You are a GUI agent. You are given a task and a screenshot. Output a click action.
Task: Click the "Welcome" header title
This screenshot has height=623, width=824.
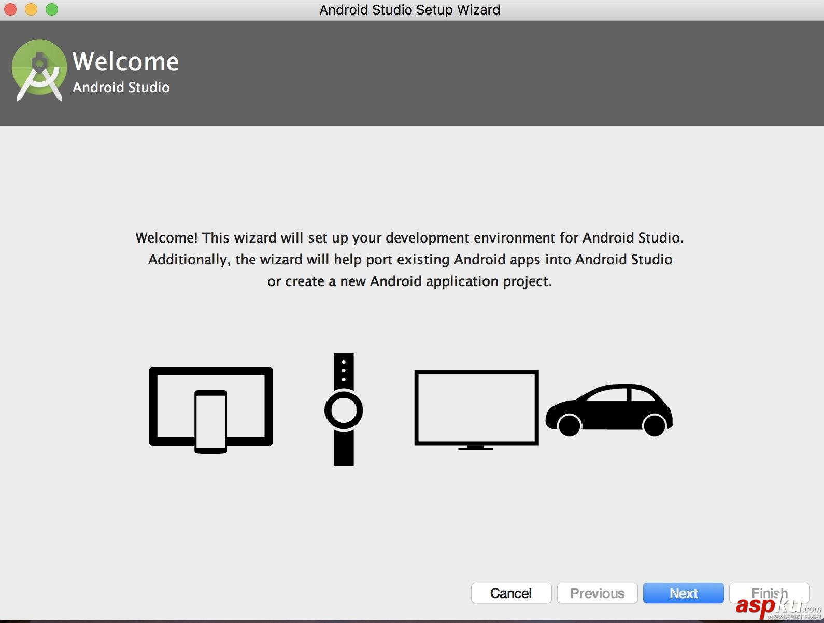tap(126, 62)
